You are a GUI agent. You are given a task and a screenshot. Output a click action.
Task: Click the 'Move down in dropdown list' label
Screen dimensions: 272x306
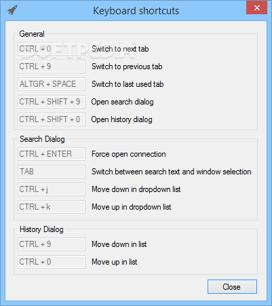point(136,189)
